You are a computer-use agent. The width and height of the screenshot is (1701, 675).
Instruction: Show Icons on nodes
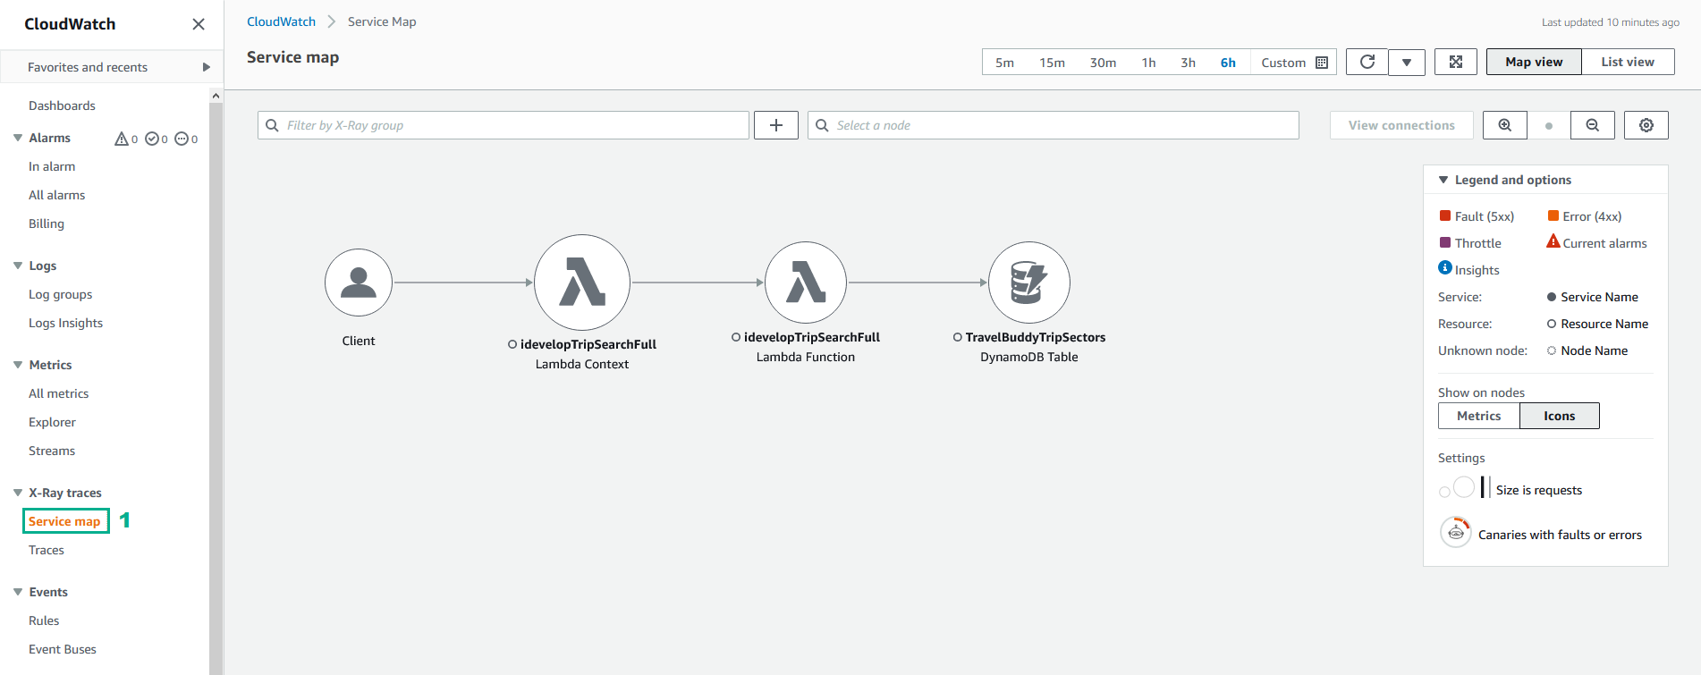click(1560, 416)
